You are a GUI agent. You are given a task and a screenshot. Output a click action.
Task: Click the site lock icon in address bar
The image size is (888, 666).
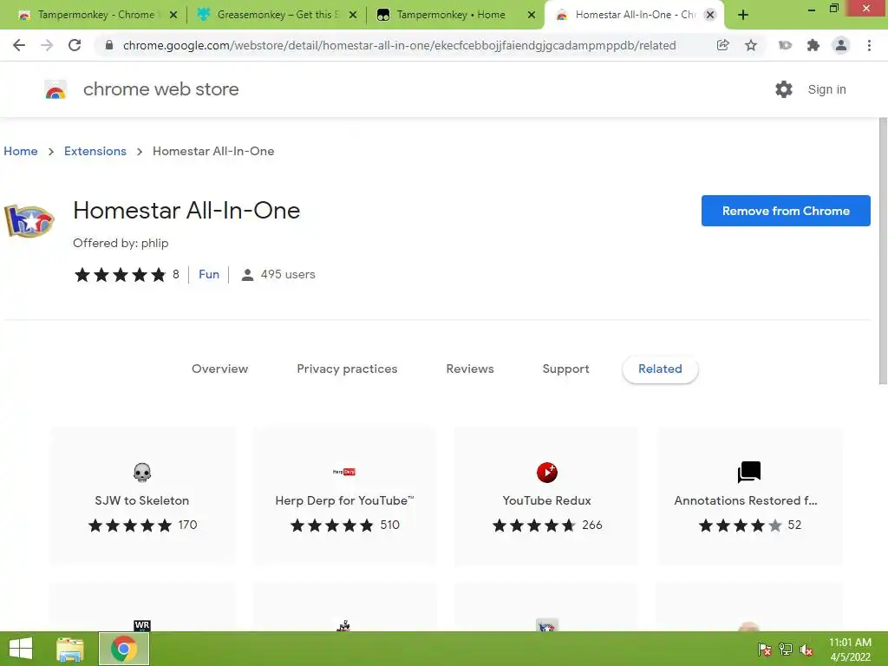(x=109, y=45)
